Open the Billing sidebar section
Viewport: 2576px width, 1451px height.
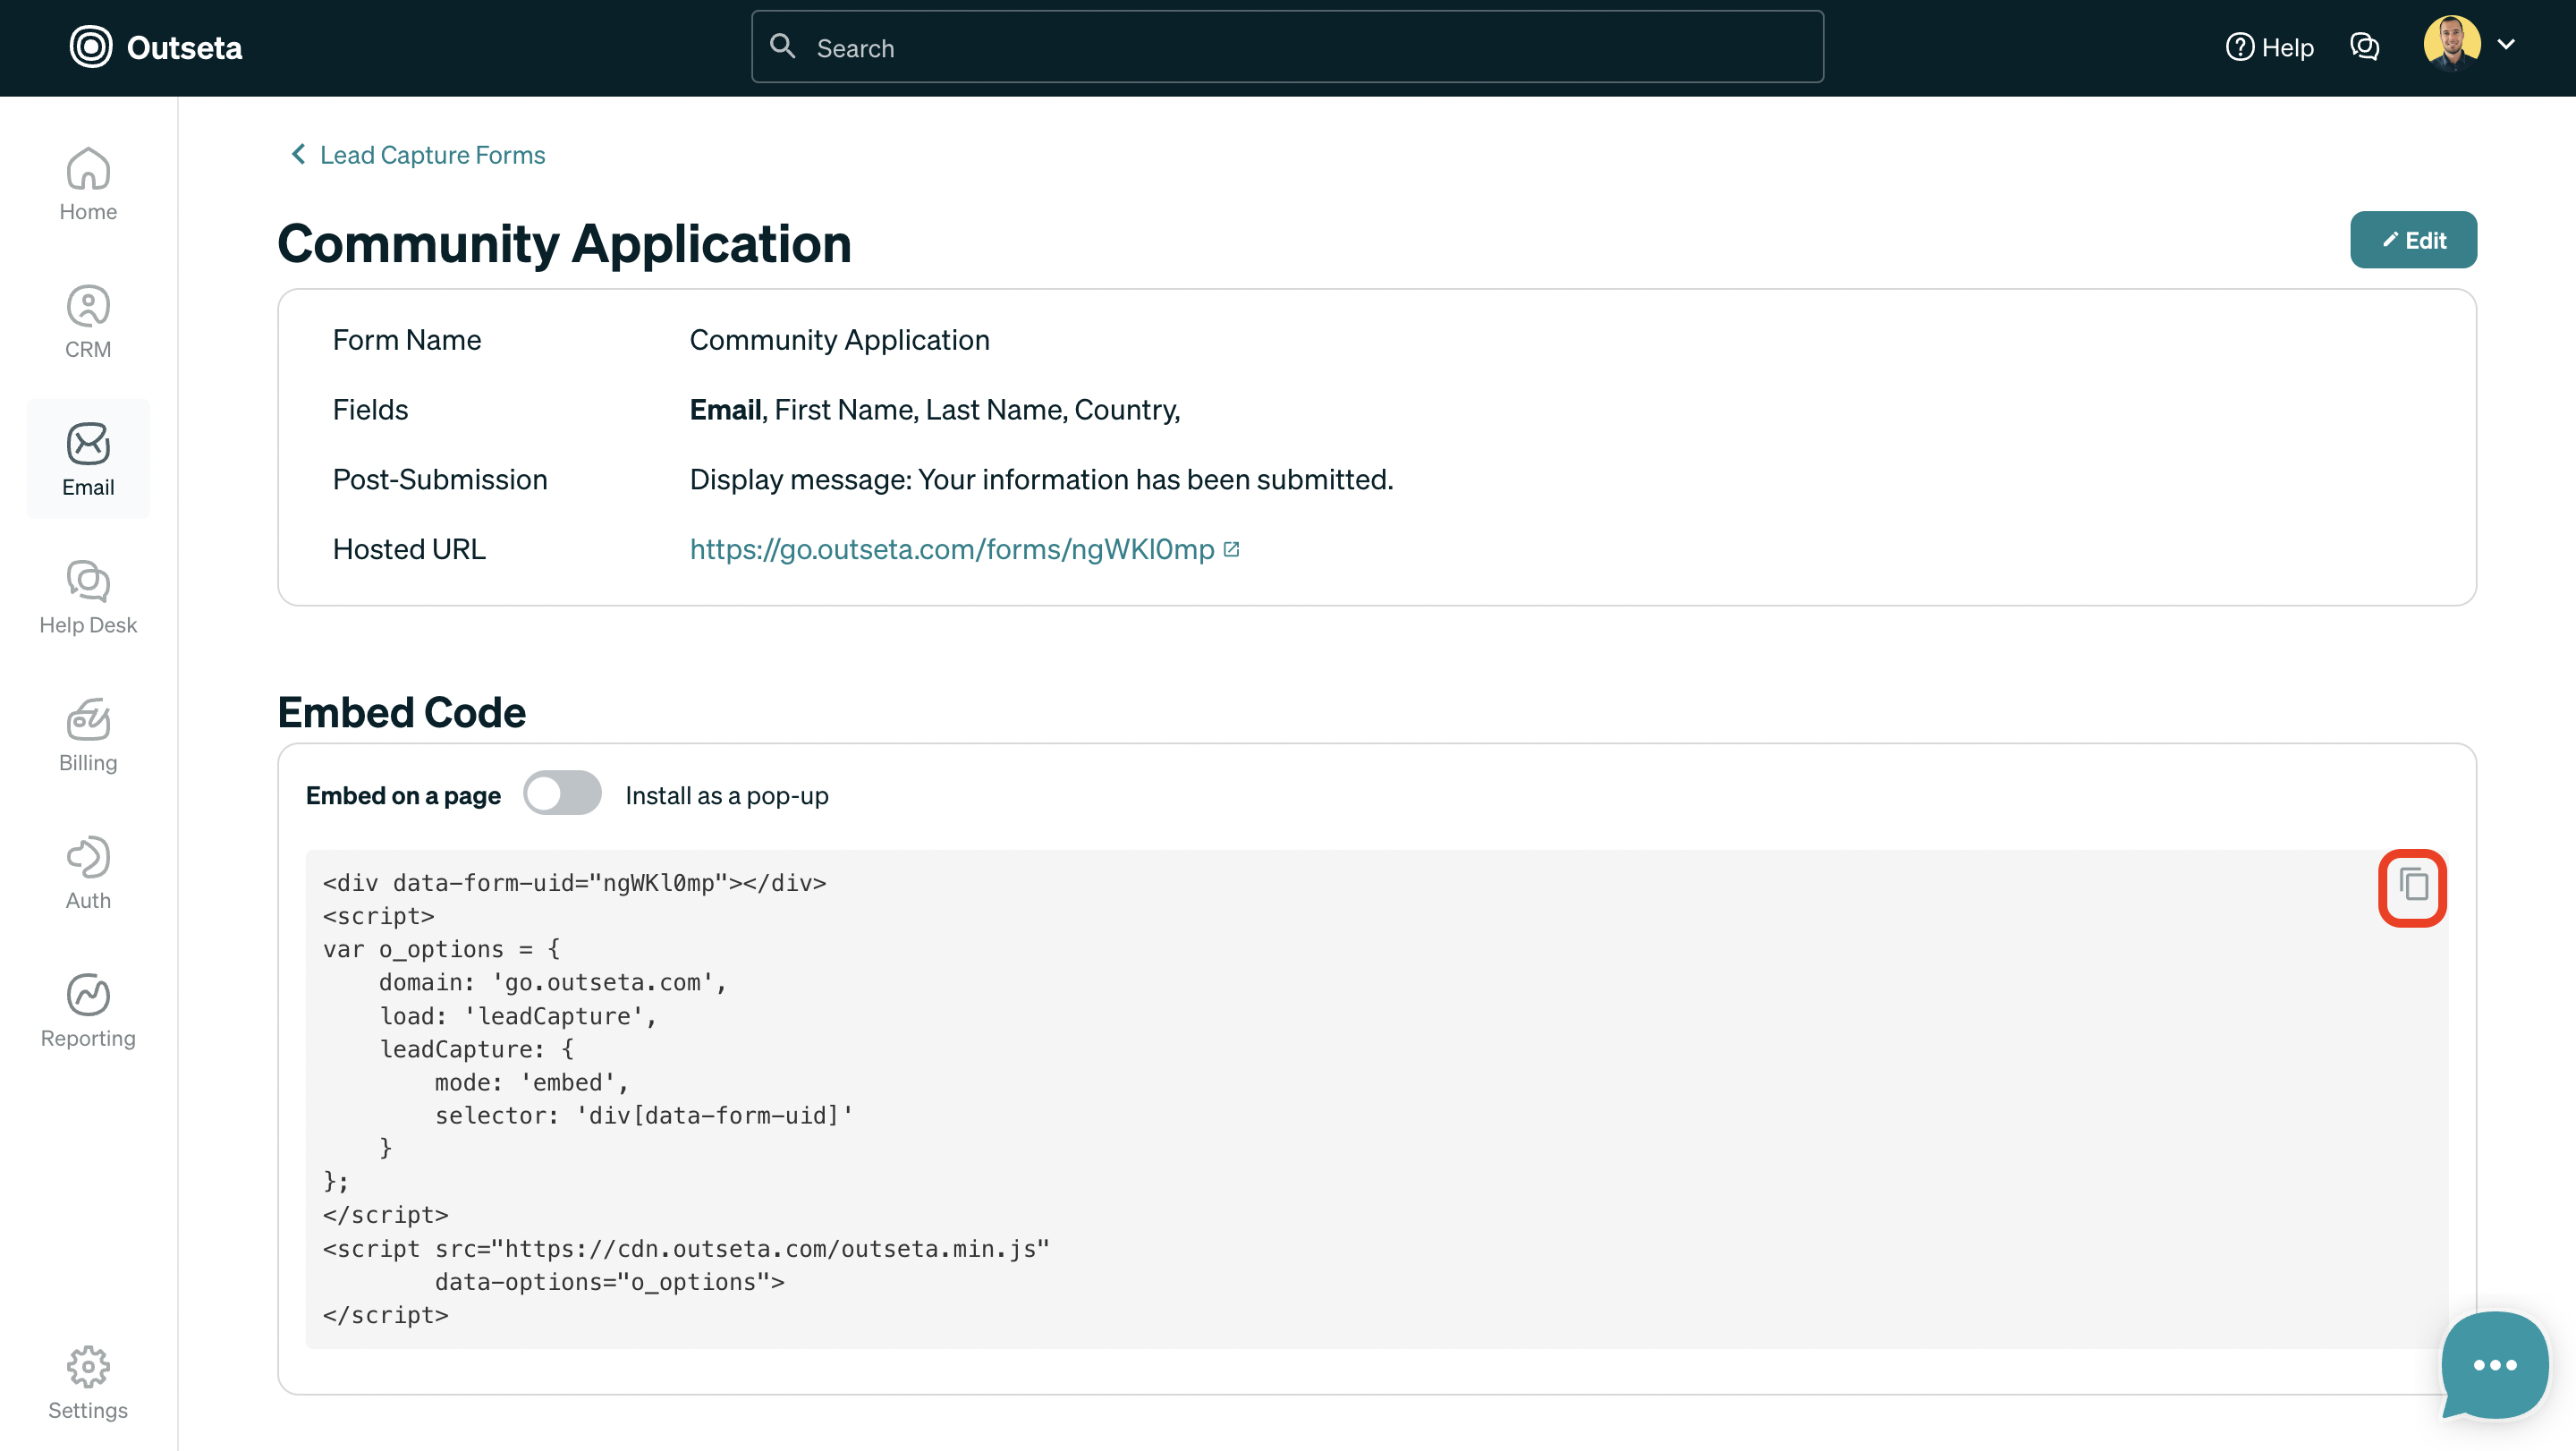(88, 735)
